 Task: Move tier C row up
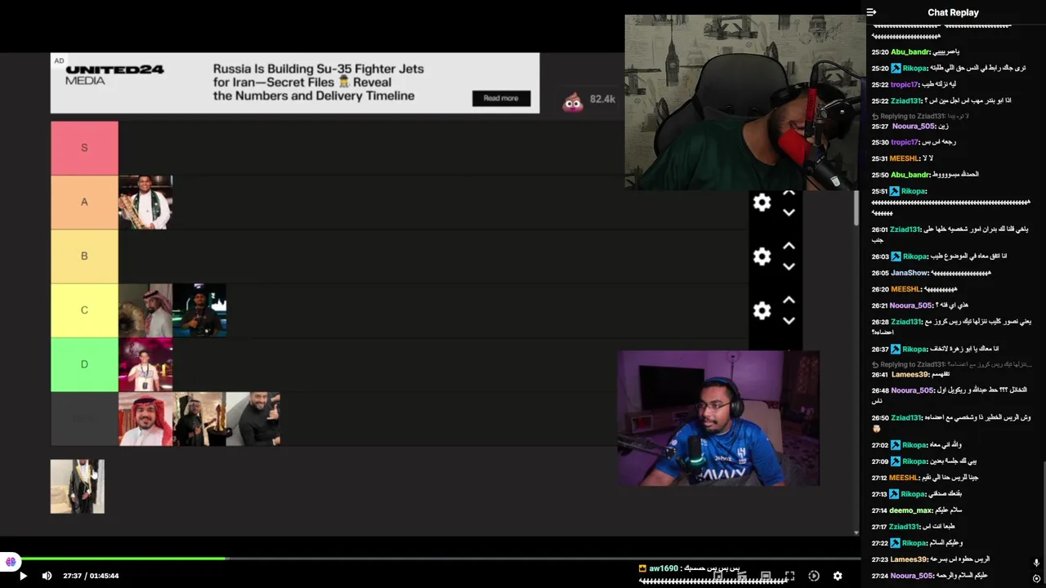[789, 300]
